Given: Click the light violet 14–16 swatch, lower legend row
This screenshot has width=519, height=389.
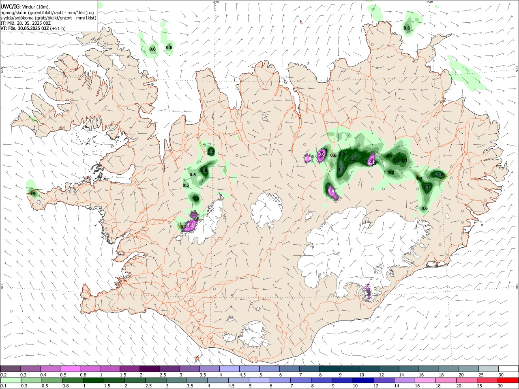Looking at the screenshot, I should [x=404, y=380].
